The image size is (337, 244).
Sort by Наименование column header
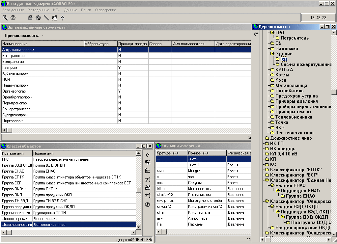pos(42,44)
